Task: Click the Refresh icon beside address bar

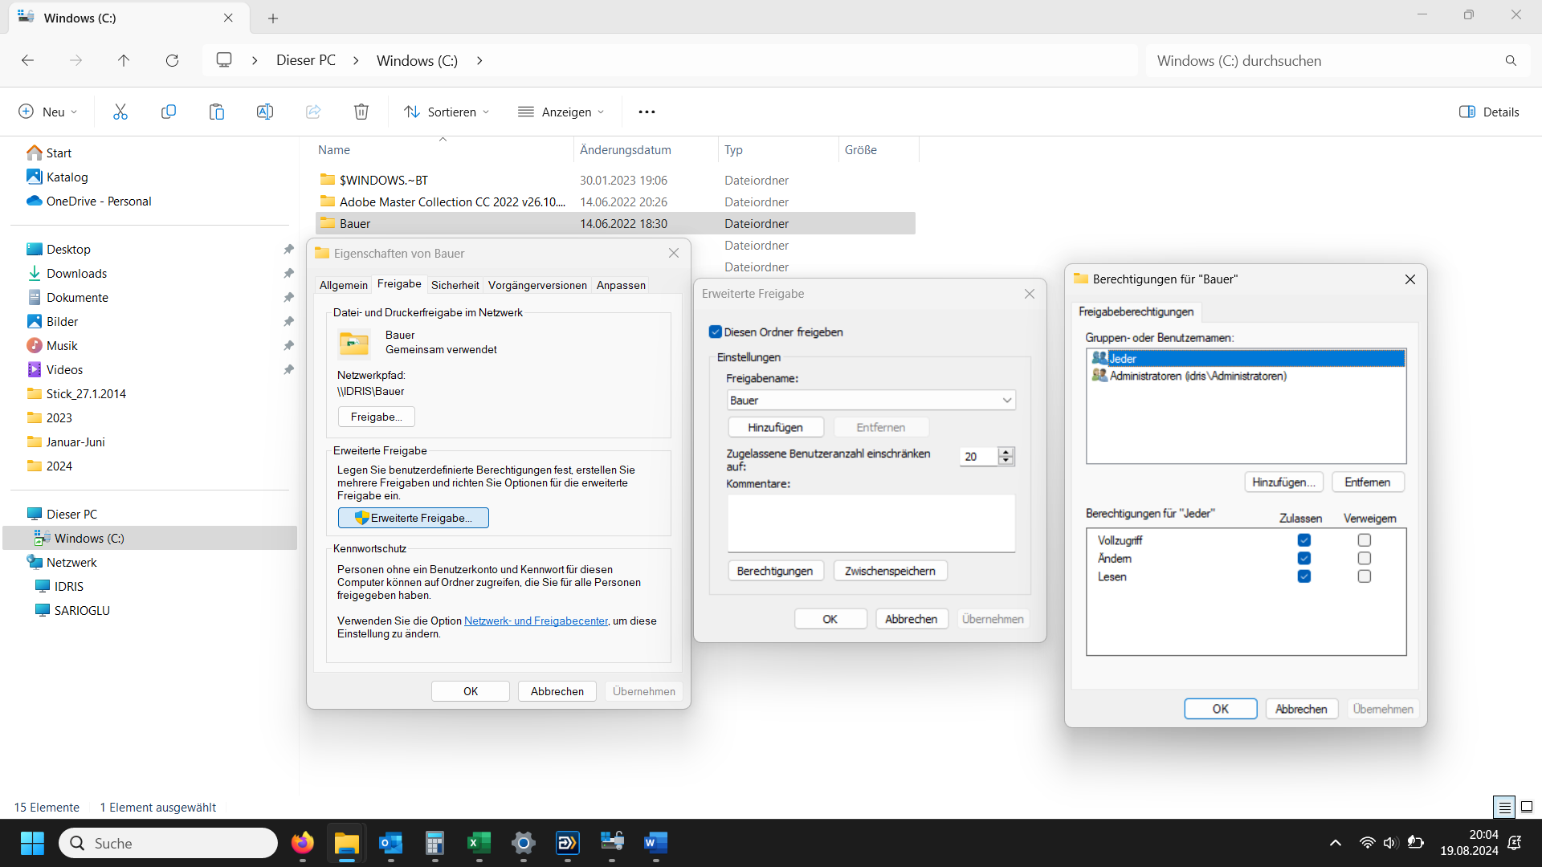Action: (x=172, y=60)
